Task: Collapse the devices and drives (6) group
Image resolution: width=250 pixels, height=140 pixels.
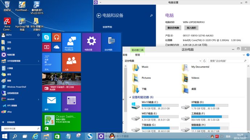Action: click(130, 97)
